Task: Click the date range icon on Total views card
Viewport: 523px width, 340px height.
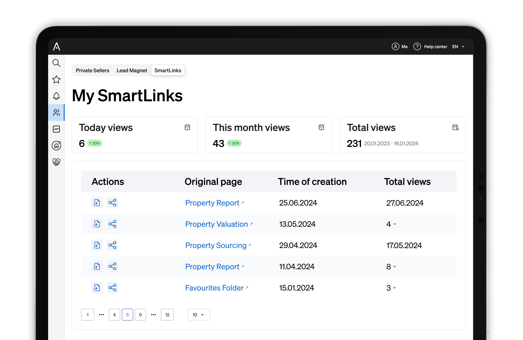Action: click(x=455, y=128)
